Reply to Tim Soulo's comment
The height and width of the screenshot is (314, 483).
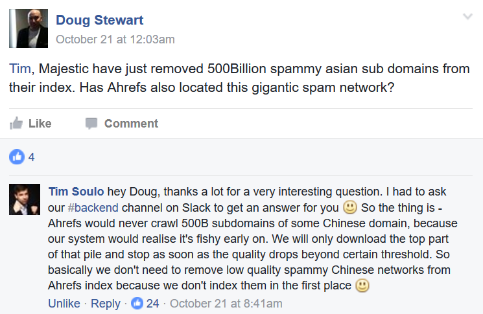[x=105, y=303]
